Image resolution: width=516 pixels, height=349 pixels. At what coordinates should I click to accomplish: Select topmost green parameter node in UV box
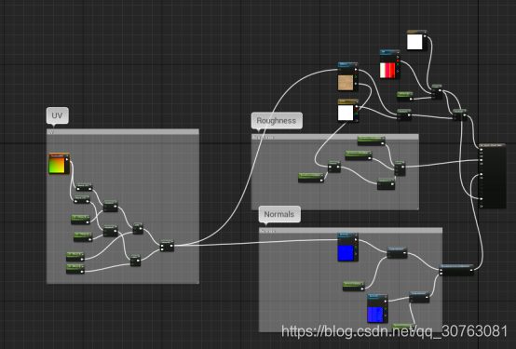81,220
